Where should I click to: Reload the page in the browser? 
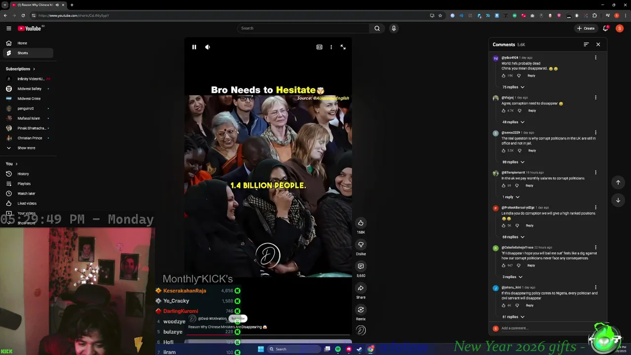[23, 15]
